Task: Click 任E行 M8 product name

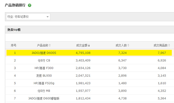Action: (x=44, y=91)
